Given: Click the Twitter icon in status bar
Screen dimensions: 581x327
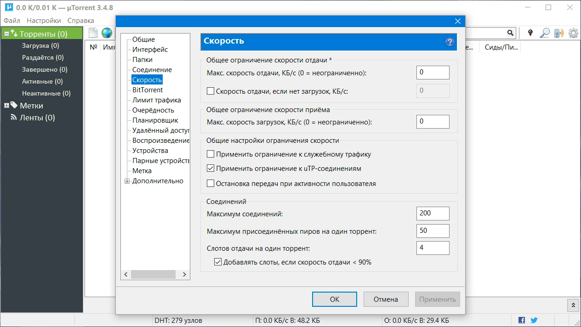Looking at the screenshot, I should tap(534, 320).
